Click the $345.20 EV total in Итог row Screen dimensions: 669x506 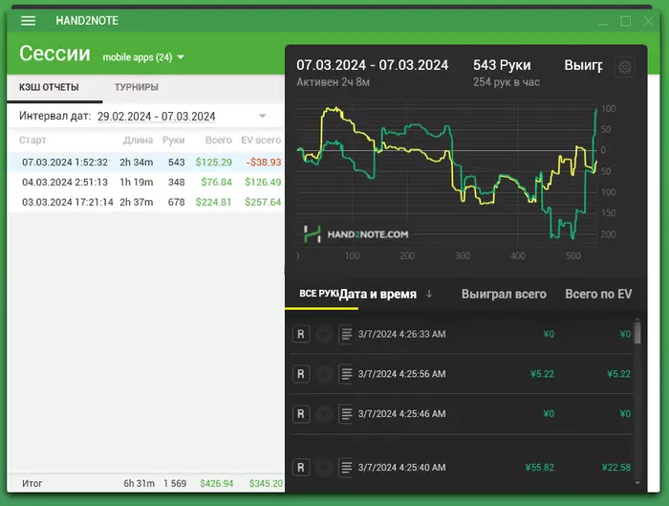point(266,483)
